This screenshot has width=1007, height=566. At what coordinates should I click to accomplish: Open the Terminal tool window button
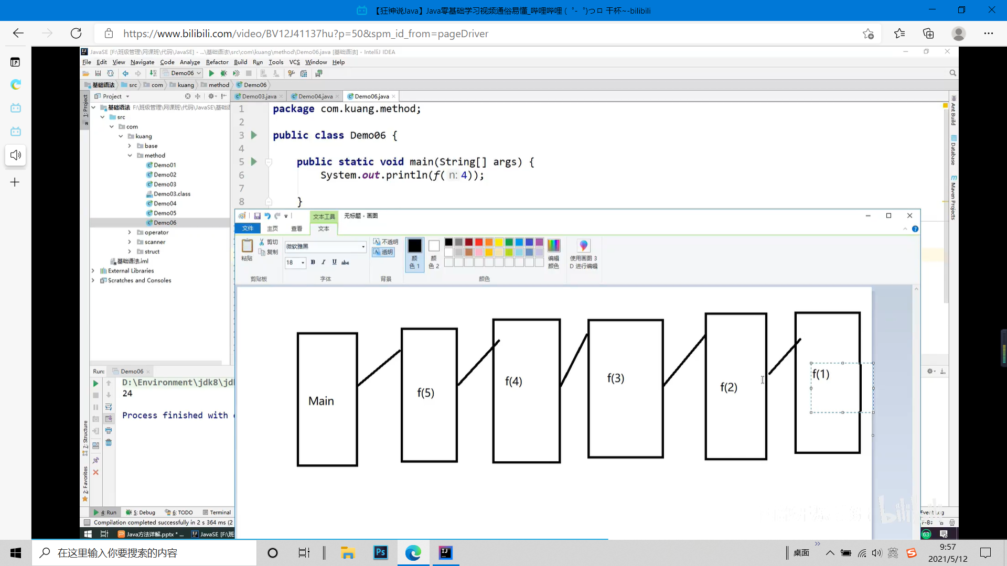point(217,513)
